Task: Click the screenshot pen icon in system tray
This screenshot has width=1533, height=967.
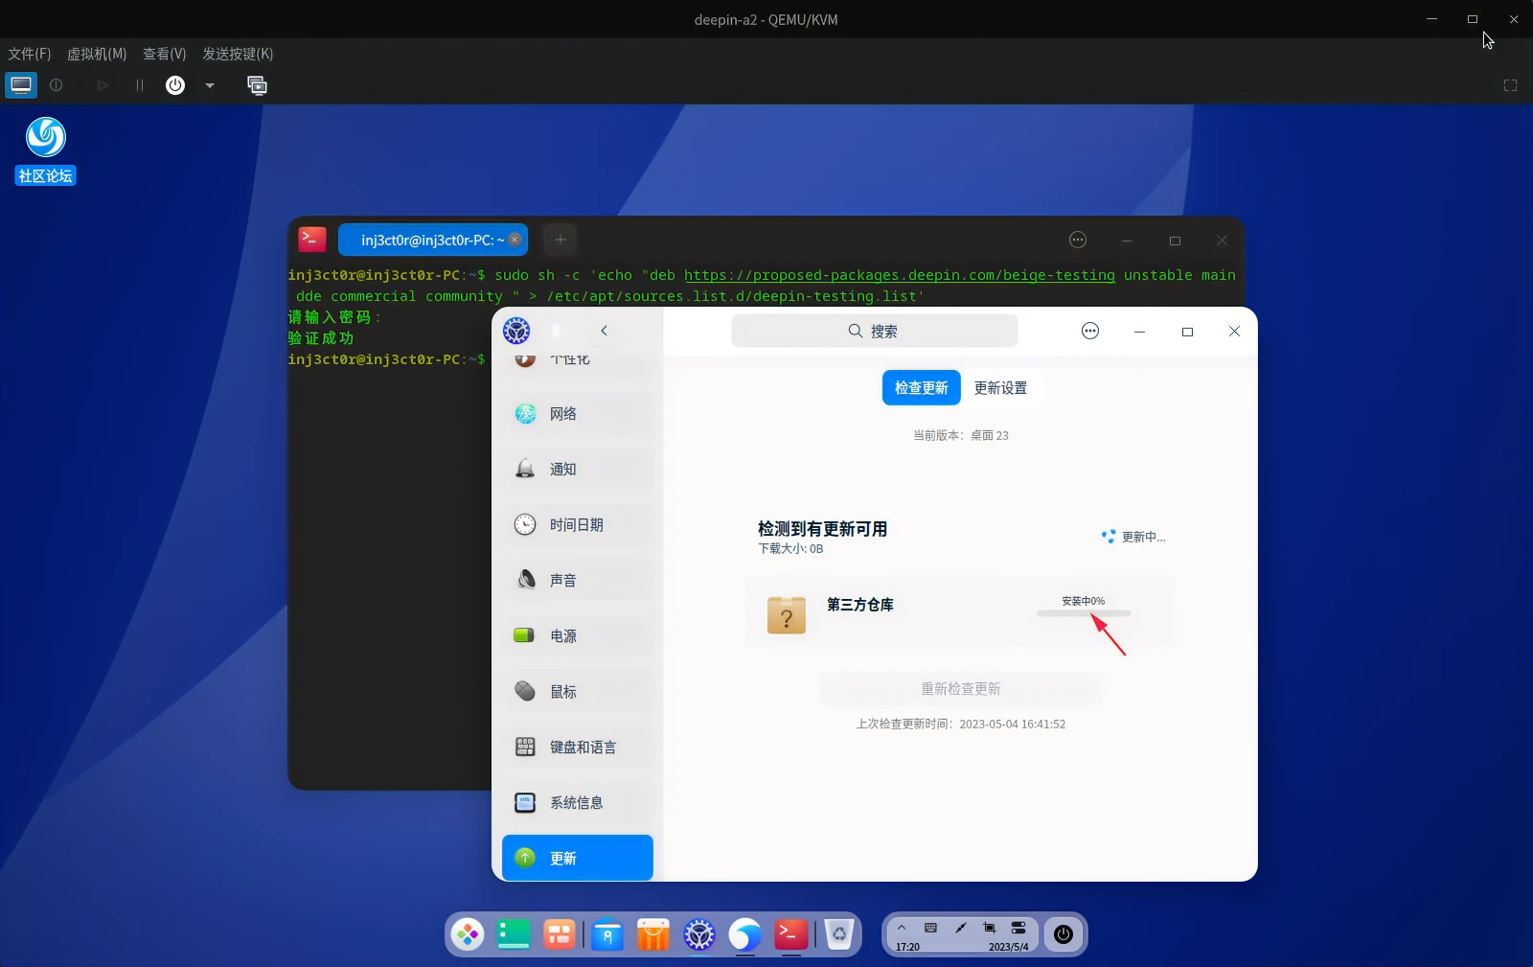Action: [x=958, y=927]
